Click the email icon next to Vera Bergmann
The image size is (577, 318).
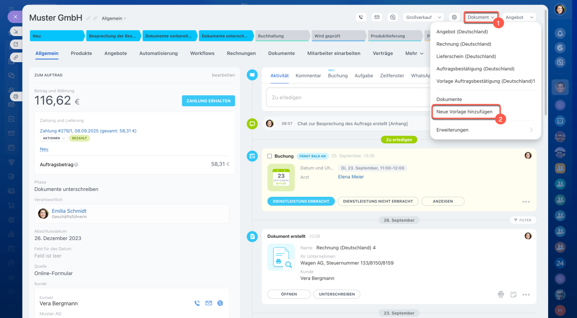(209, 303)
